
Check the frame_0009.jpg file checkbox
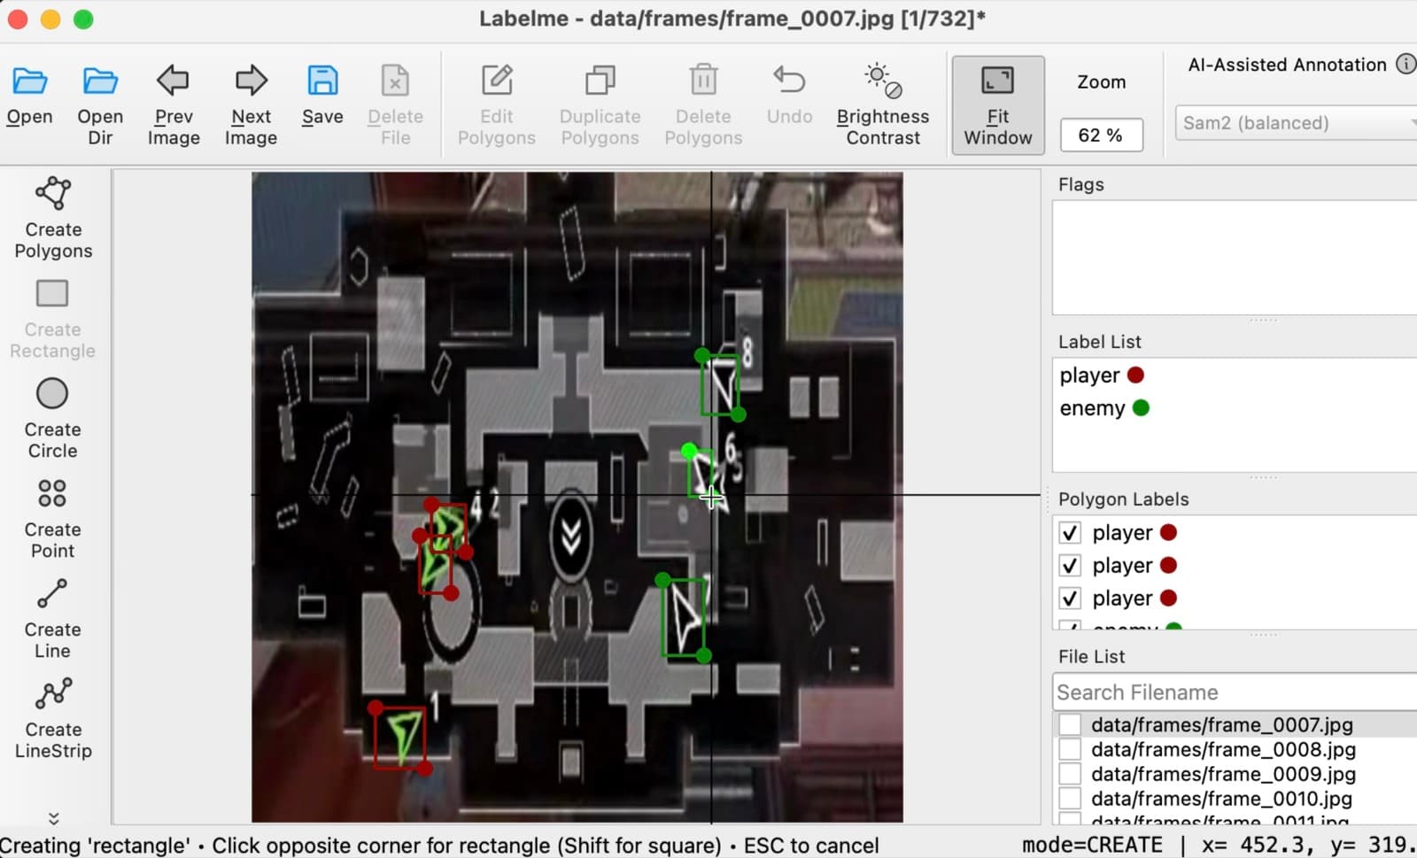pyautogui.click(x=1070, y=774)
